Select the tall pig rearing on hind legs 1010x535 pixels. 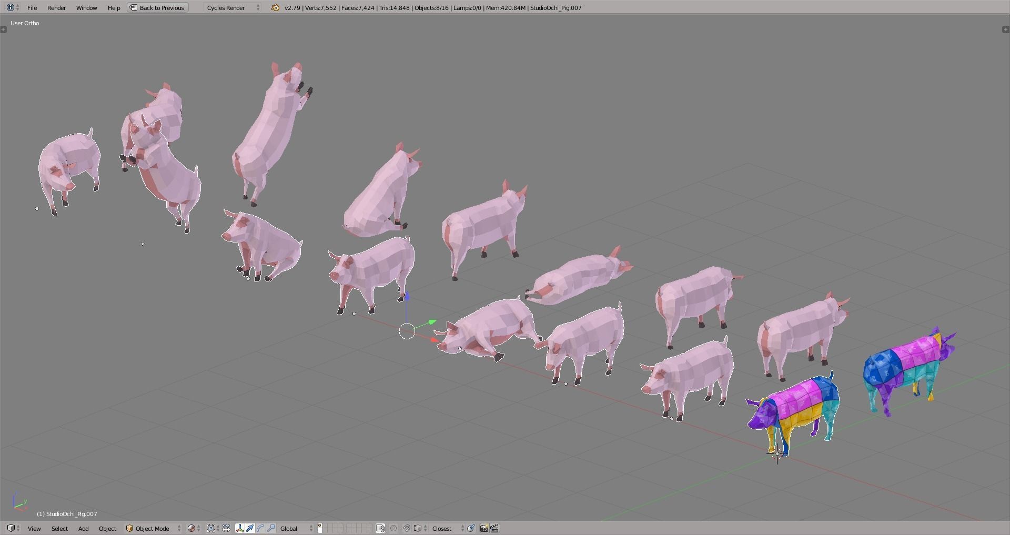[x=271, y=133]
